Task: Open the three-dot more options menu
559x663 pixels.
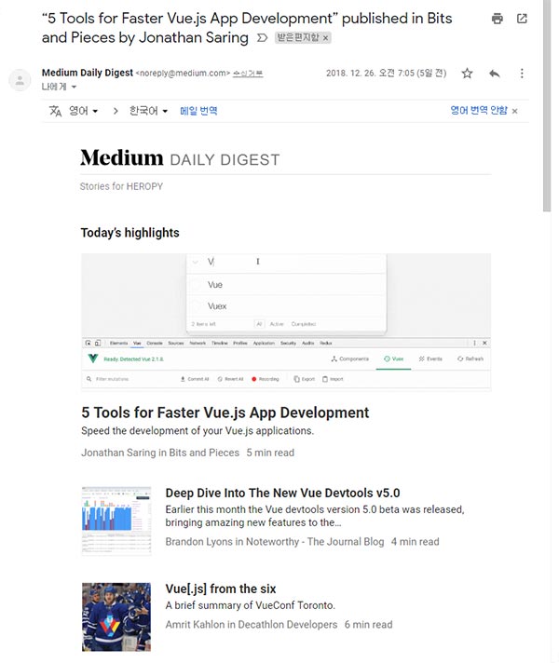Action: pos(522,74)
